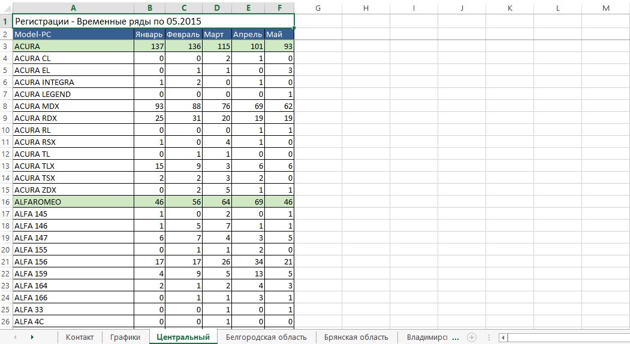Add a new sheet with the plus icon
The image size is (630, 344).
pos(472,337)
